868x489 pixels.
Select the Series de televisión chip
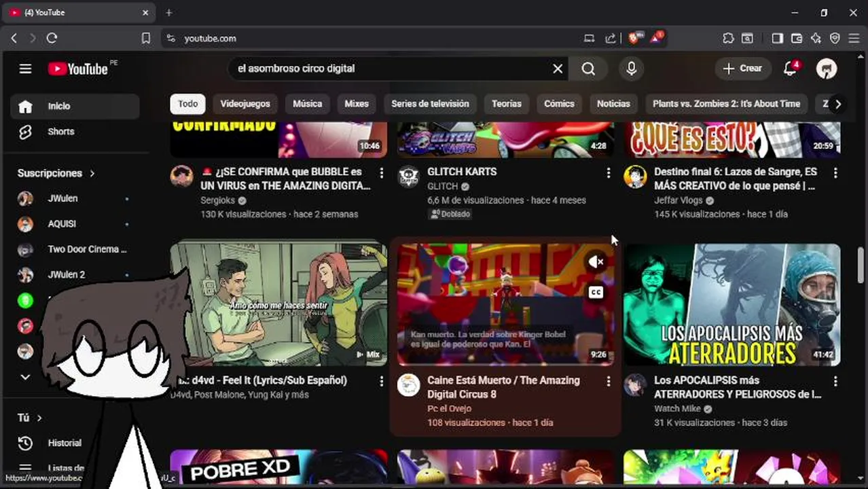[430, 104]
